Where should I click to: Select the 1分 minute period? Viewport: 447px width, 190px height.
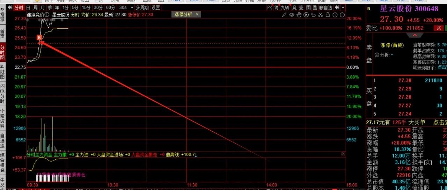point(65,7)
